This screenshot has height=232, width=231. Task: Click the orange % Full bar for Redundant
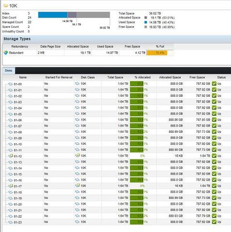pyautogui.click(x=157, y=53)
